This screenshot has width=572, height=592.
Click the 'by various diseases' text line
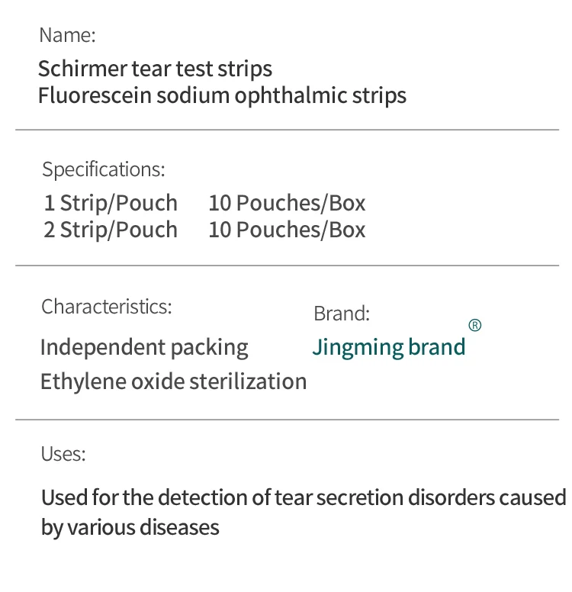[x=130, y=528]
